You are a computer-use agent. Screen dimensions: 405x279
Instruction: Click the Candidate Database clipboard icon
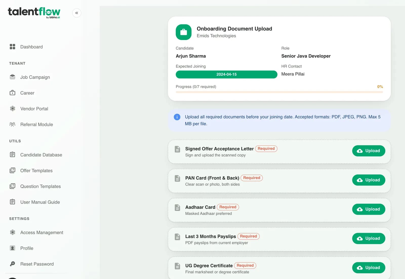pyautogui.click(x=12, y=155)
